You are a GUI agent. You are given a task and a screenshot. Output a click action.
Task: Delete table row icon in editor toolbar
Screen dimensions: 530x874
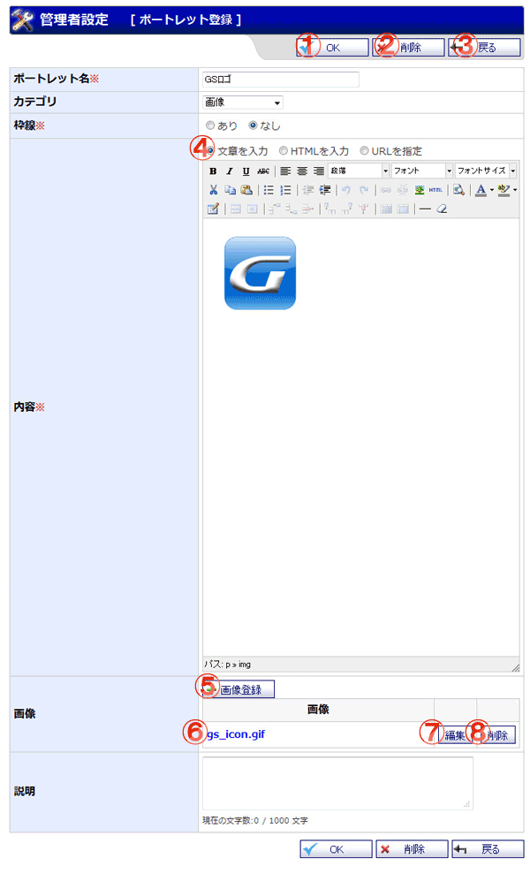pos(307,209)
